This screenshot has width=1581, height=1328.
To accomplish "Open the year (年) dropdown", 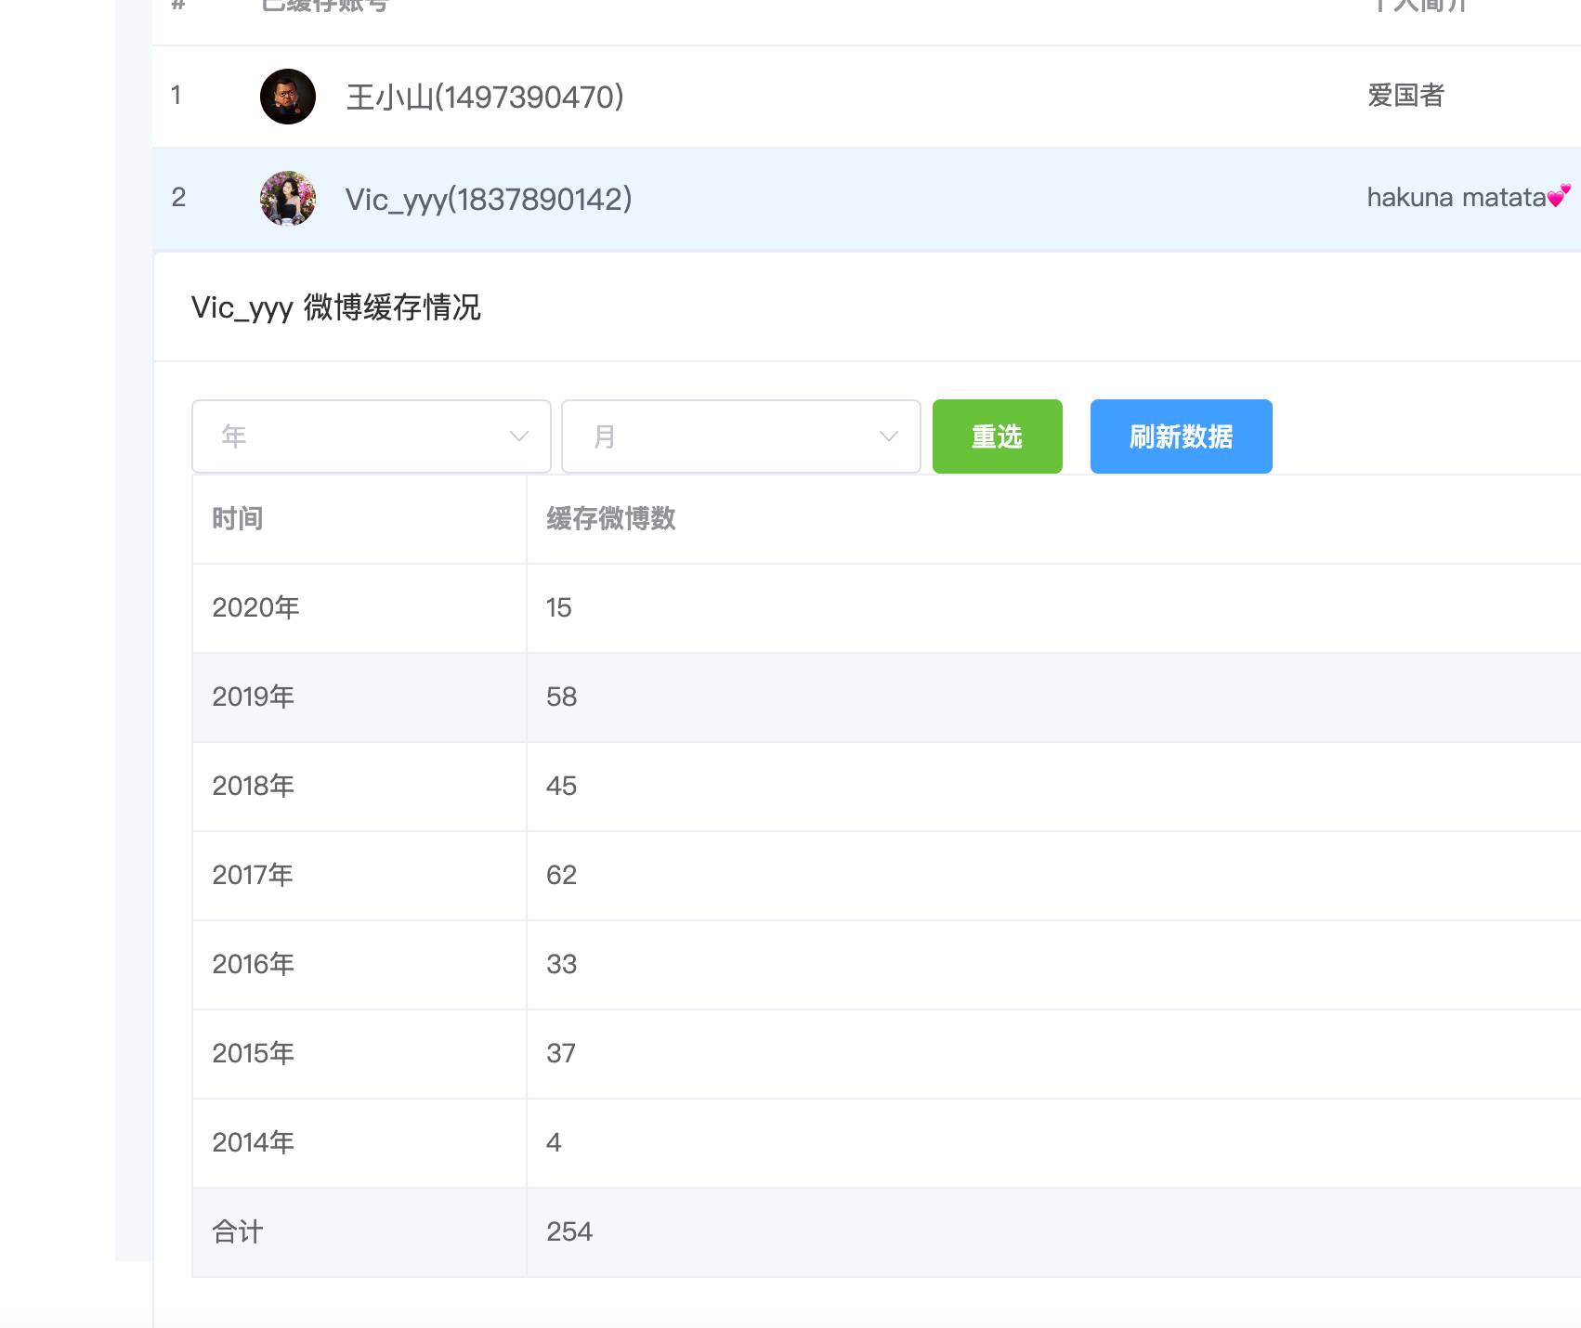I will [x=370, y=436].
